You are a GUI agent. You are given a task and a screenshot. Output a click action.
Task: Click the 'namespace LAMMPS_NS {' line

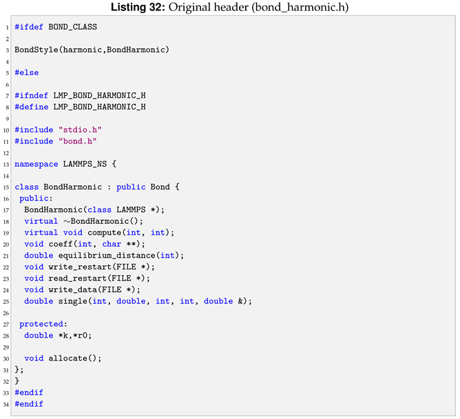click(x=65, y=164)
